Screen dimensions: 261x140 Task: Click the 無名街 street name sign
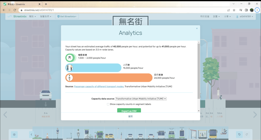coord(130,21)
